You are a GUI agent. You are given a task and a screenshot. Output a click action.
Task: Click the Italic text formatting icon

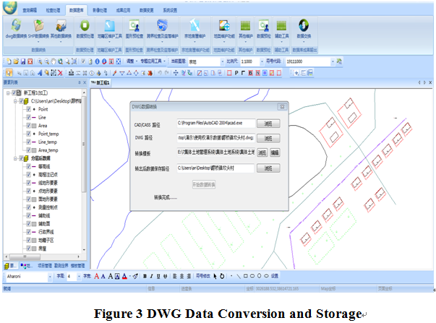tap(152, 276)
